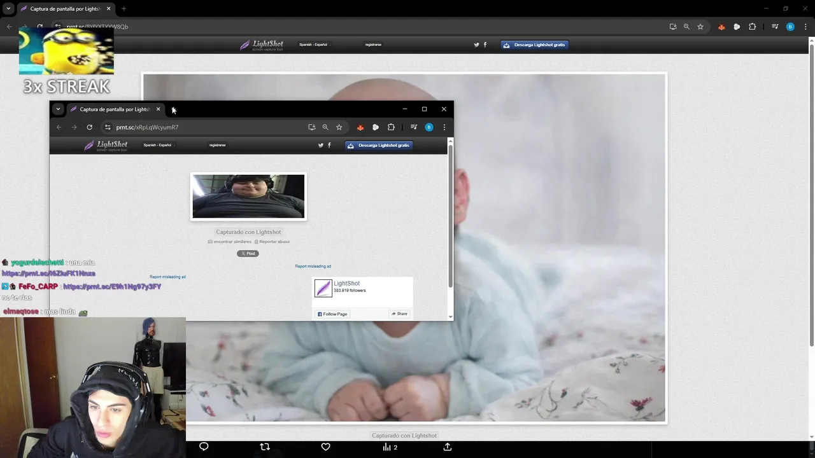Open new tab in background browser window

tap(124, 9)
